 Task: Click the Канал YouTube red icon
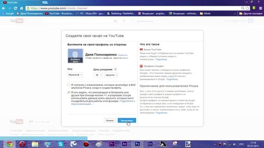tap(141, 49)
